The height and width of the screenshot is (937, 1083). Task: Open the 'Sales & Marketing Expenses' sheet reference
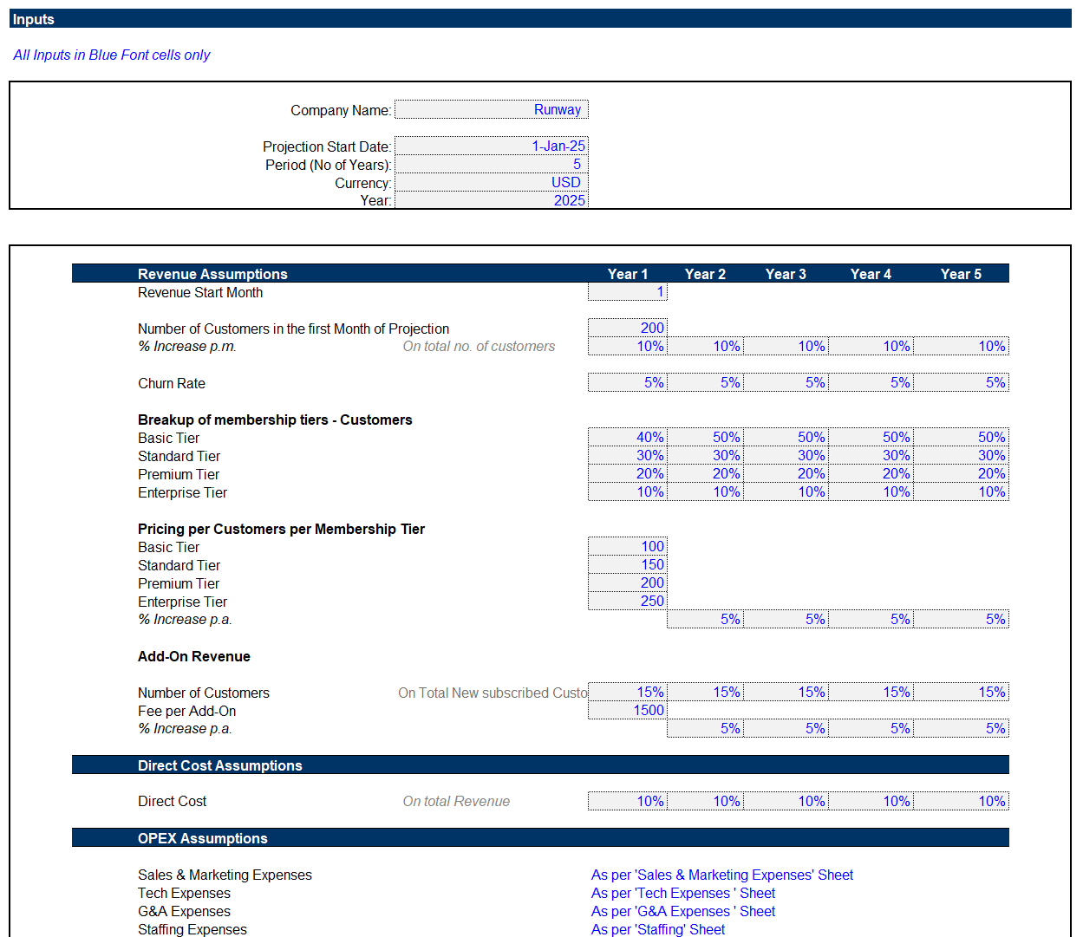(x=721, y=875)
